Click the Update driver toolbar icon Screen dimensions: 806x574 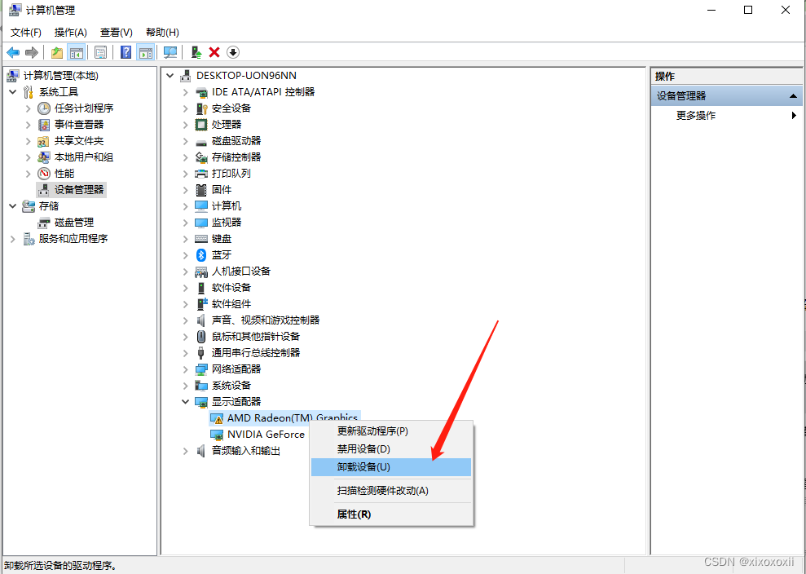click(196, 52)
